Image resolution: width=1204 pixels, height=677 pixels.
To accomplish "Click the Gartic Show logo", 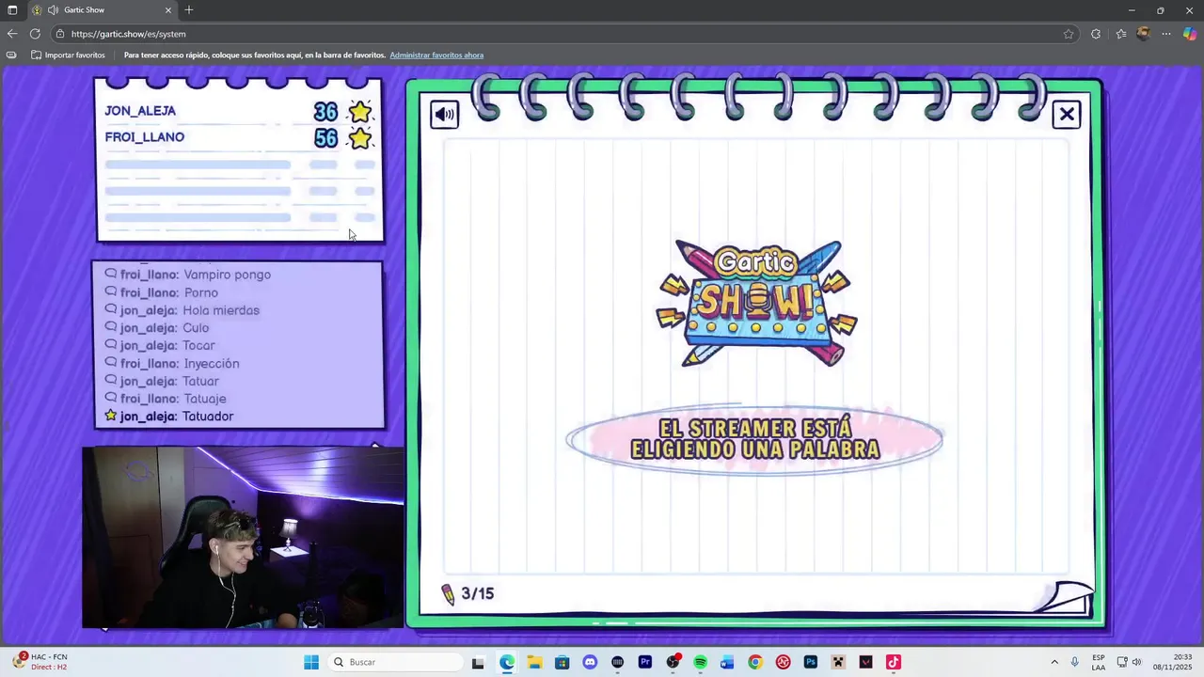I will [756, 304].
